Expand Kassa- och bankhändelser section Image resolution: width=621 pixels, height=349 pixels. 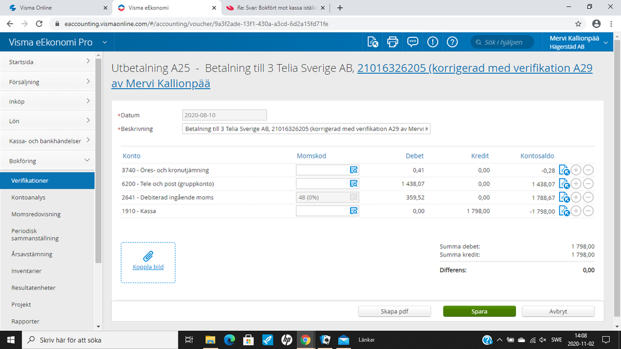point(47,141)
